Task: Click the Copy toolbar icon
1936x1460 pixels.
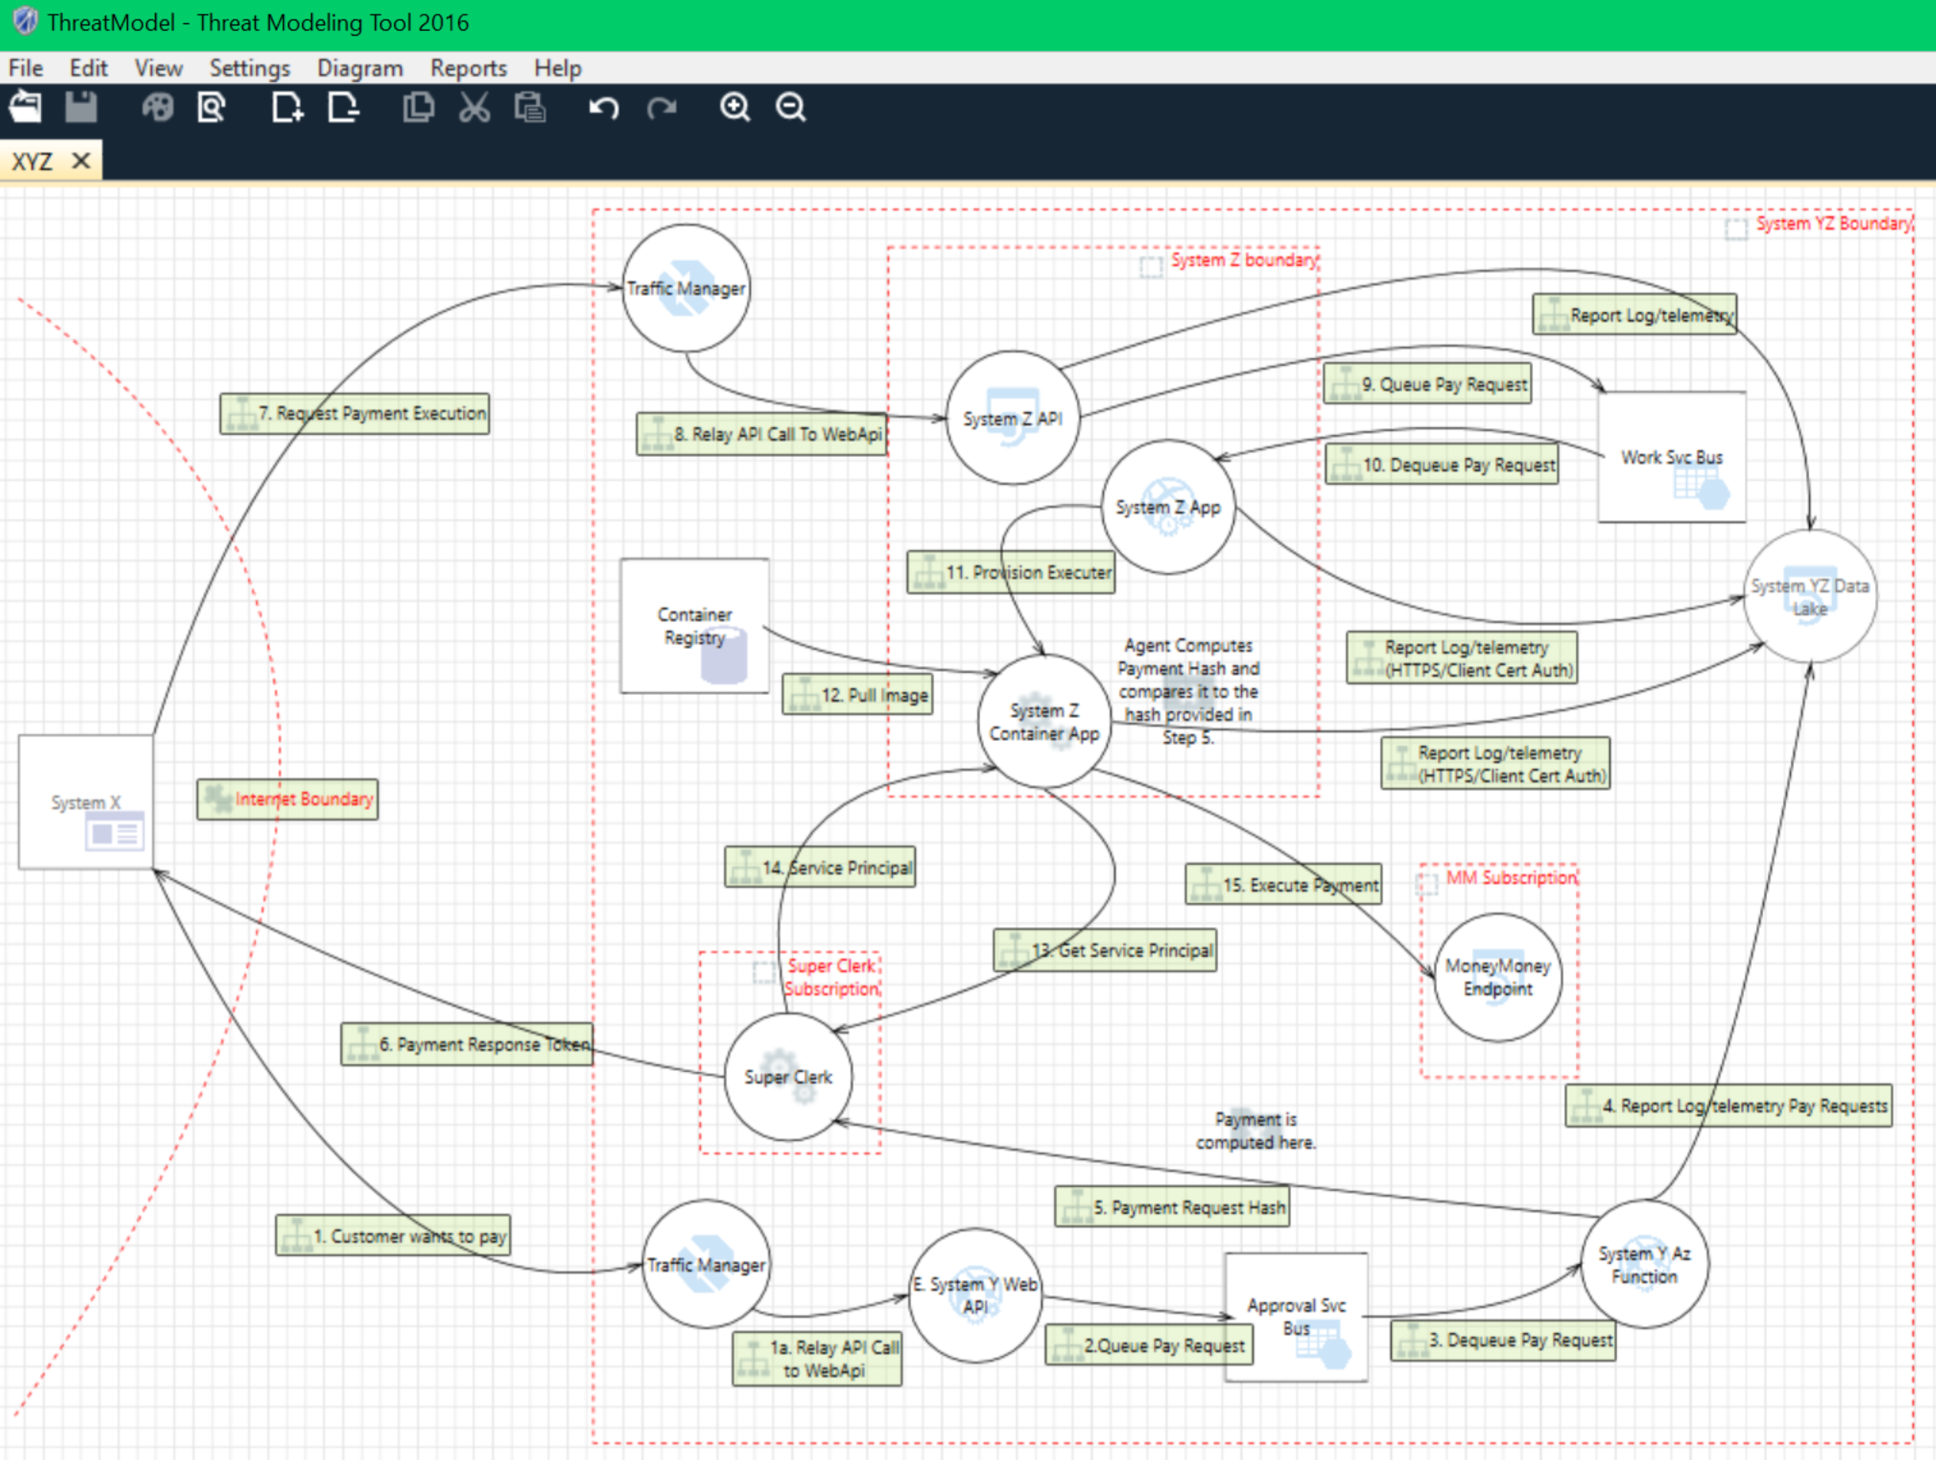Action: click(419, 107)
